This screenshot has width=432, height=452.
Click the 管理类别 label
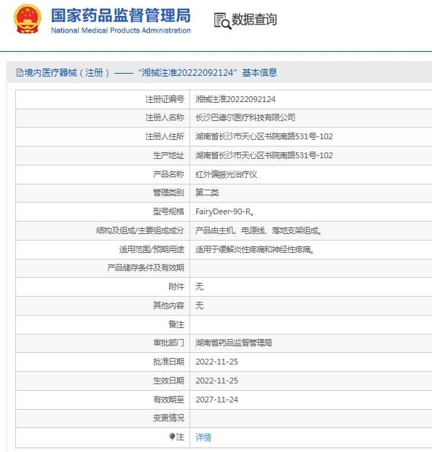168,192
